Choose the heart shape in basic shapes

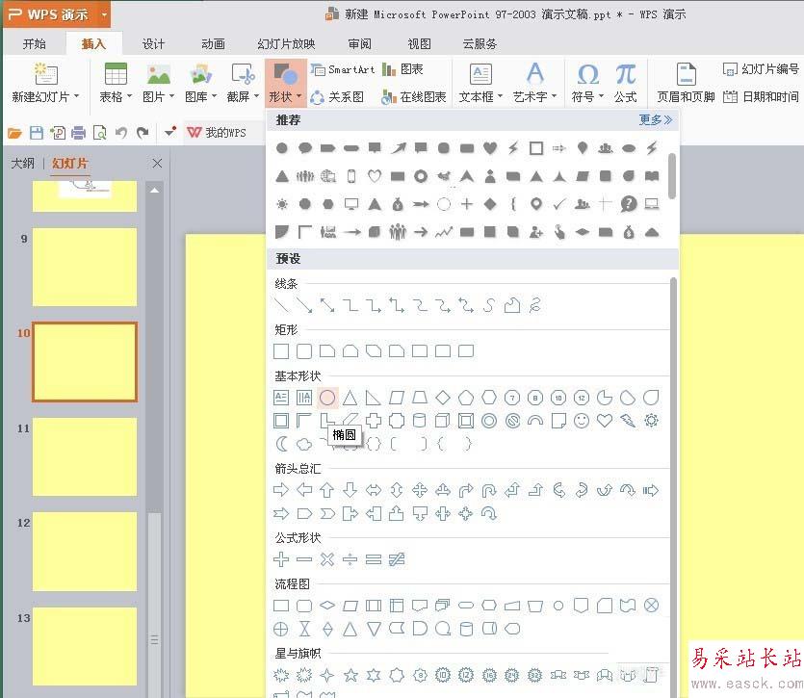[605, 421]
